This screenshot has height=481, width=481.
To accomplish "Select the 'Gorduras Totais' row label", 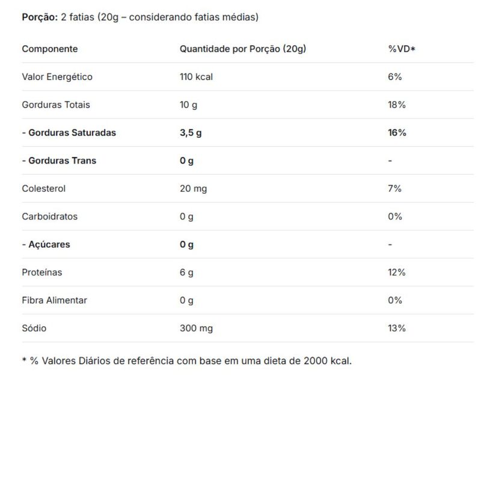I will click(56, 105).
